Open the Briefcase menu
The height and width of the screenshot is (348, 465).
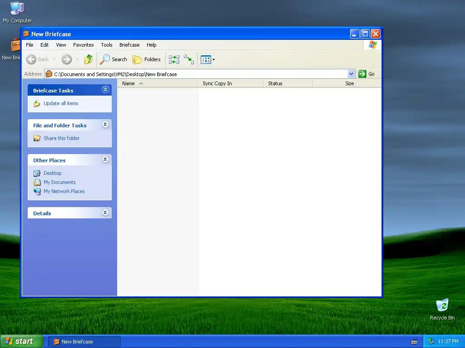point(129,45)
